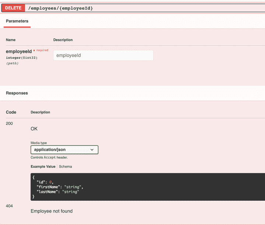Click the integer($int32) type label
265x225 pixels.
pos(22,58)
